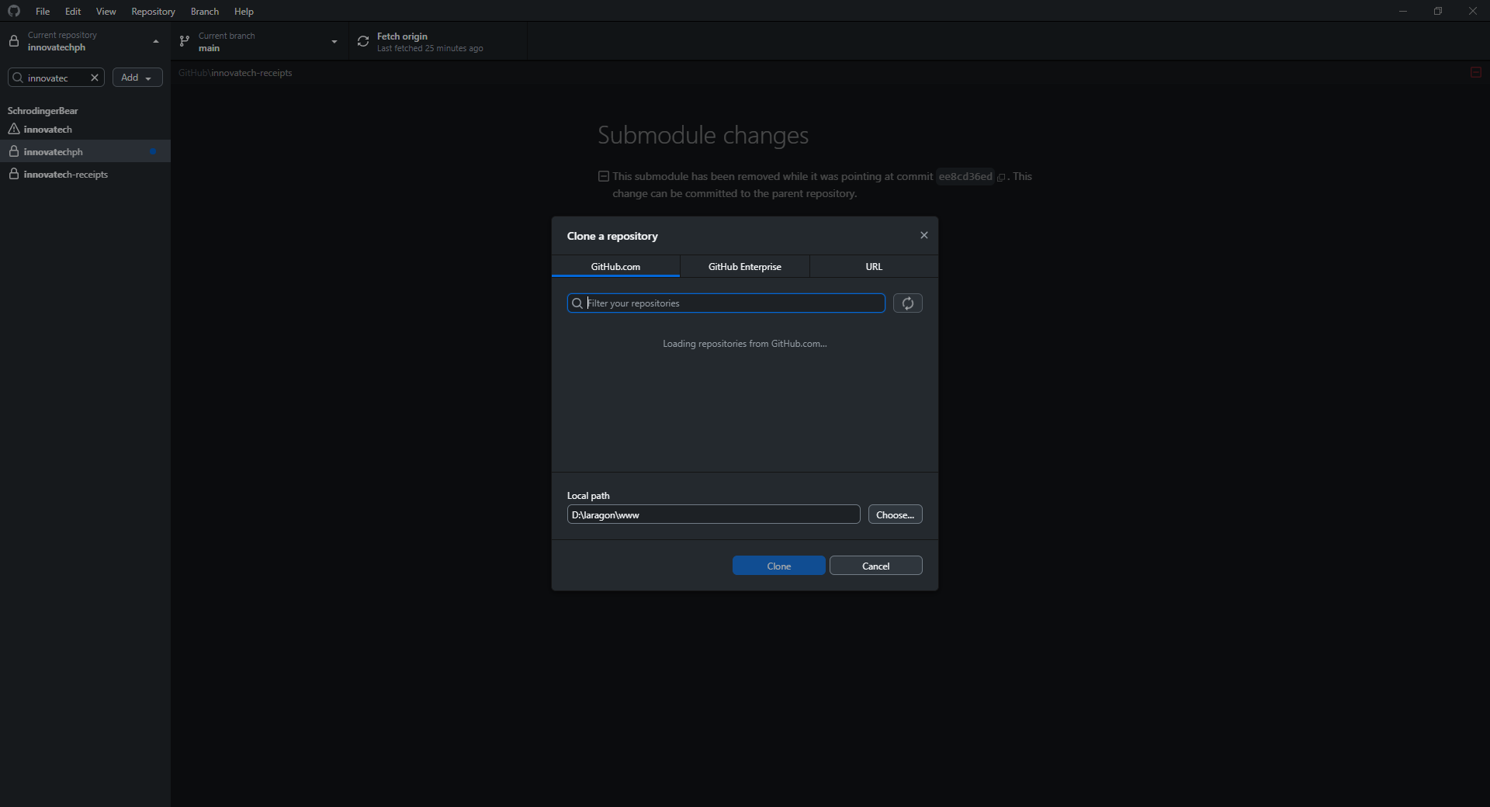1490x807 pixels.
Task: Open the Edit menu
Action: [x=73, y=11]
